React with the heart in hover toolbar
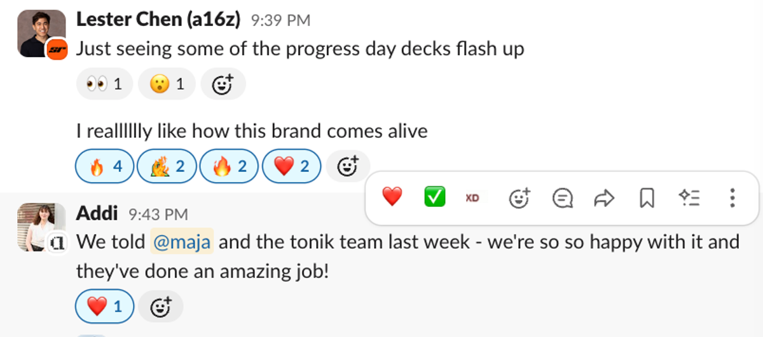 pyautogui.click(x=392, y=198)
